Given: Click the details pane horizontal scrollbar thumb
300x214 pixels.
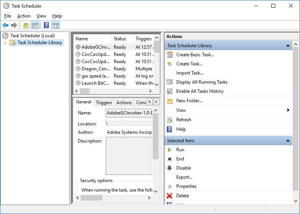Looking at the screenshot, I should pos(92,198).
